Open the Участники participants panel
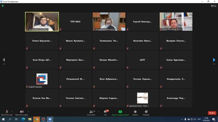 (91, 113)
